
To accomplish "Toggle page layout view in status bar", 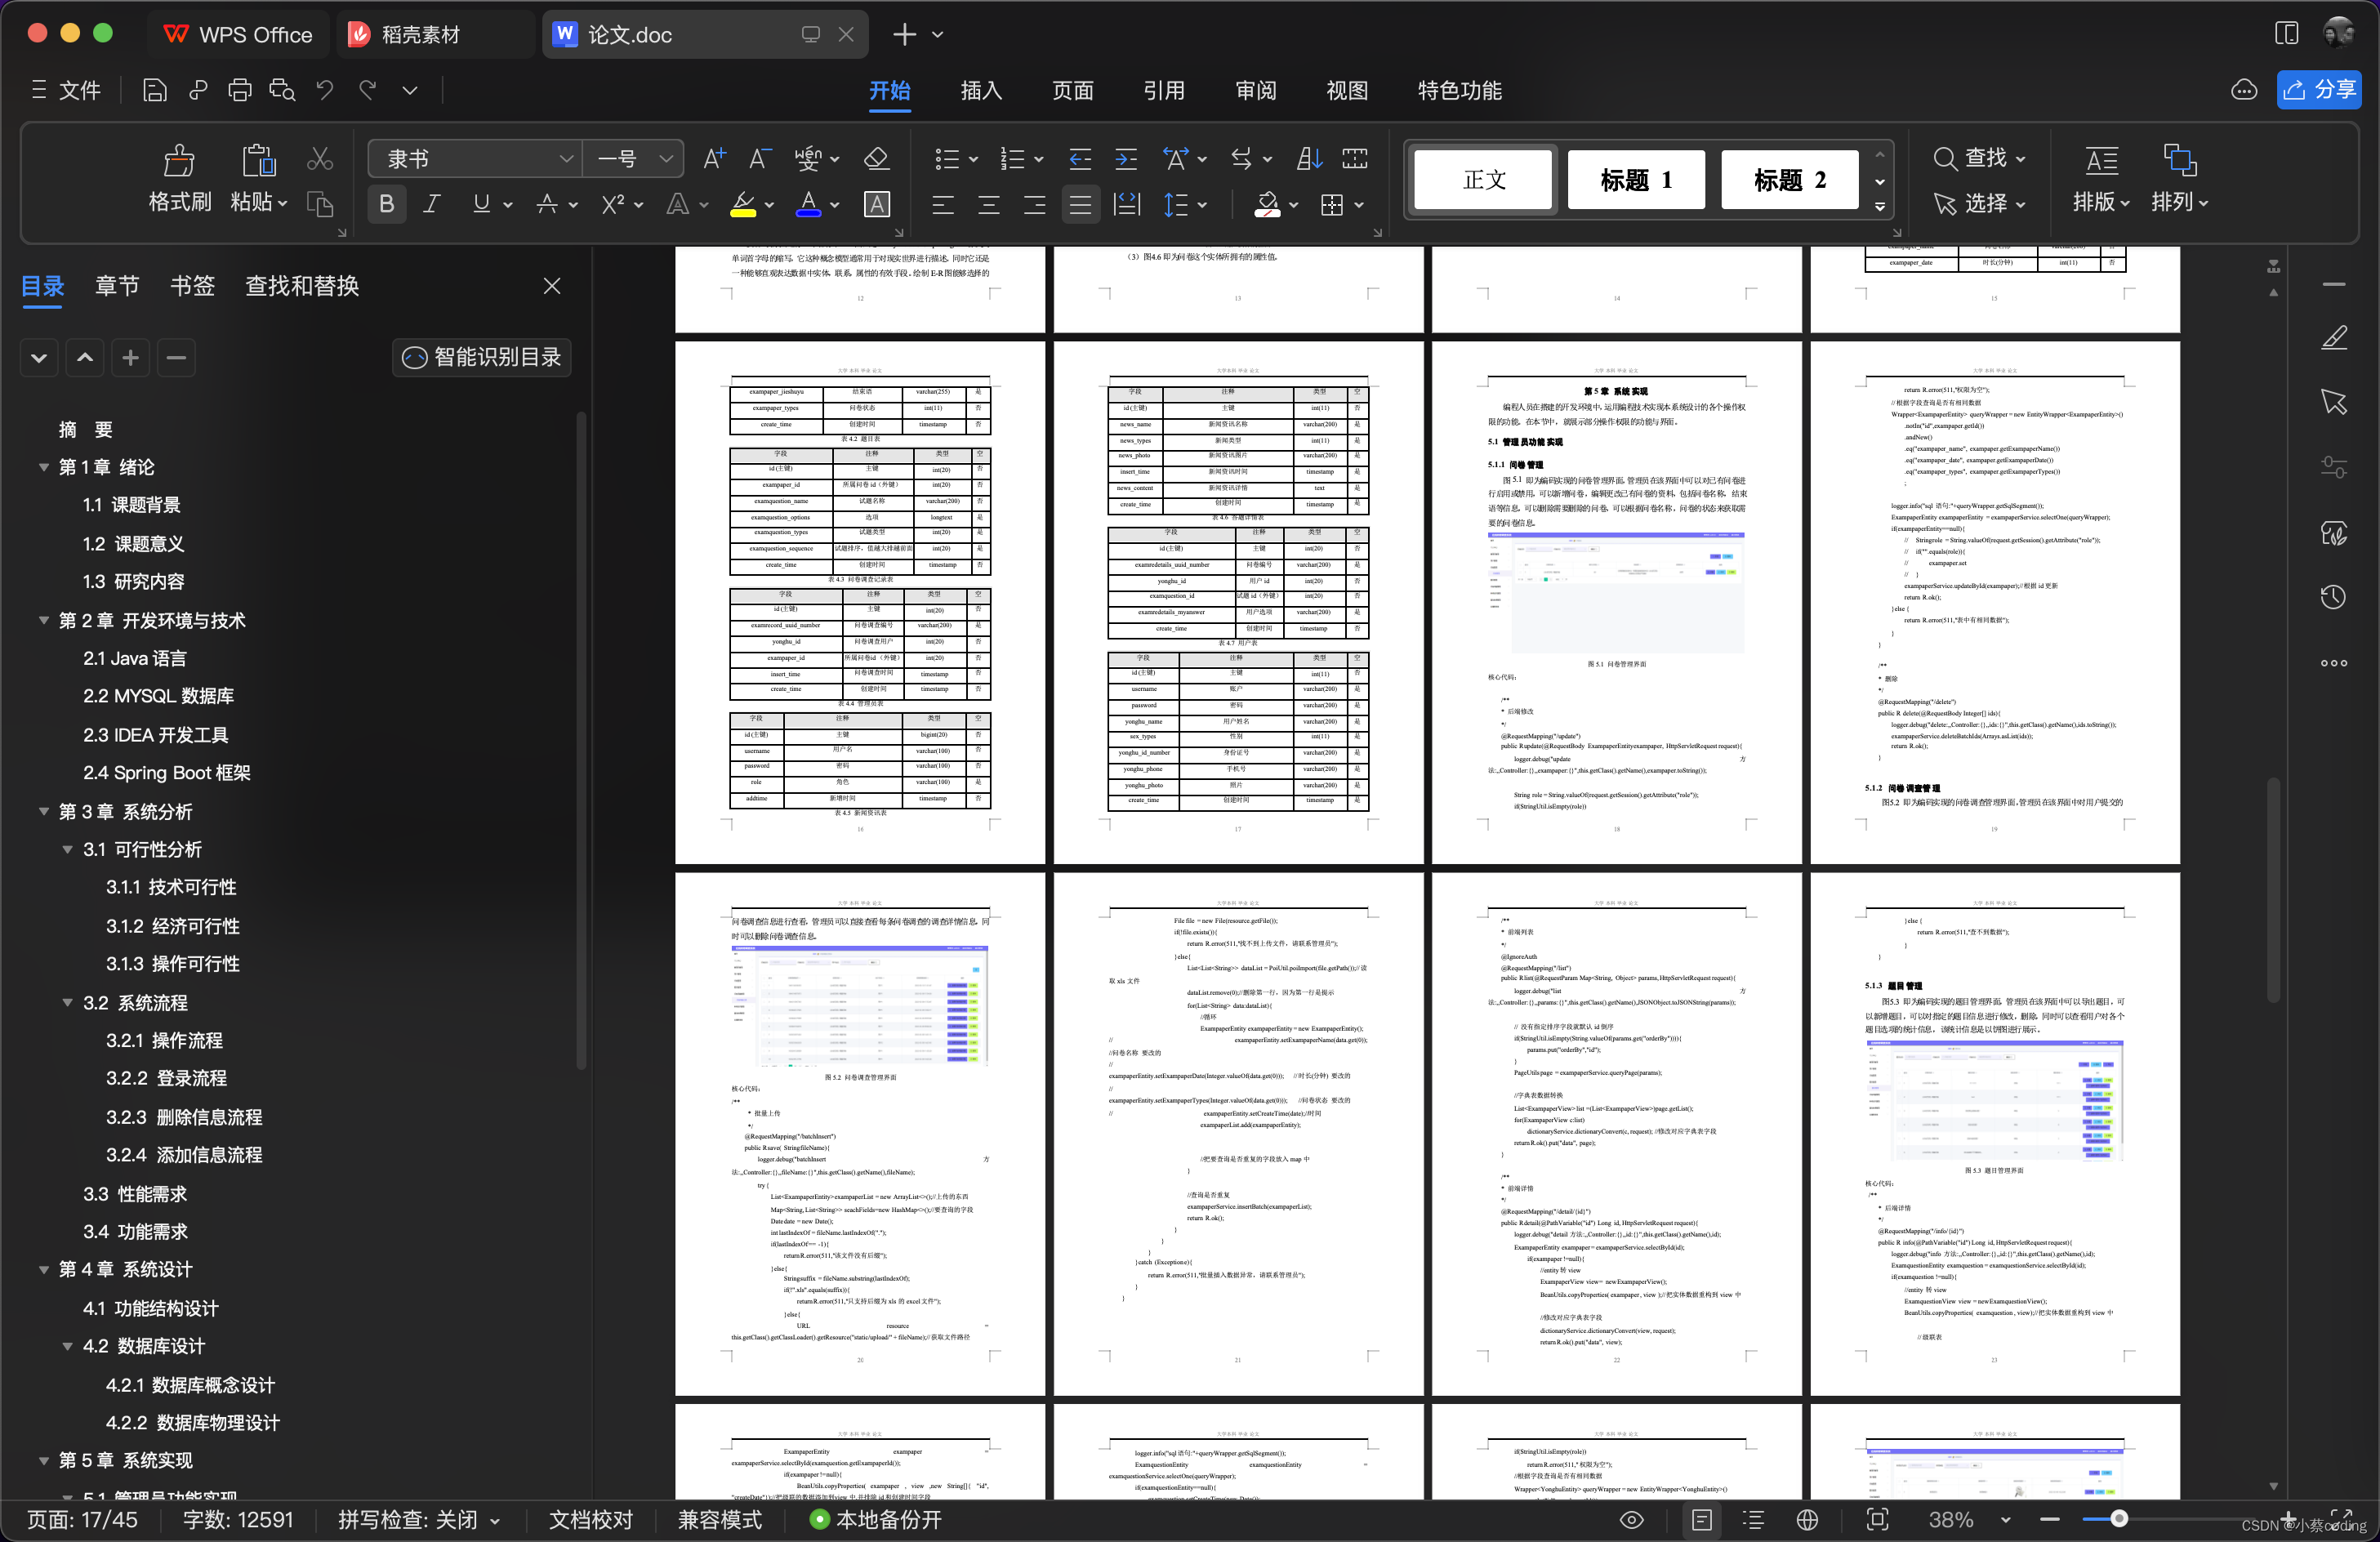I will point(1702,1520).
